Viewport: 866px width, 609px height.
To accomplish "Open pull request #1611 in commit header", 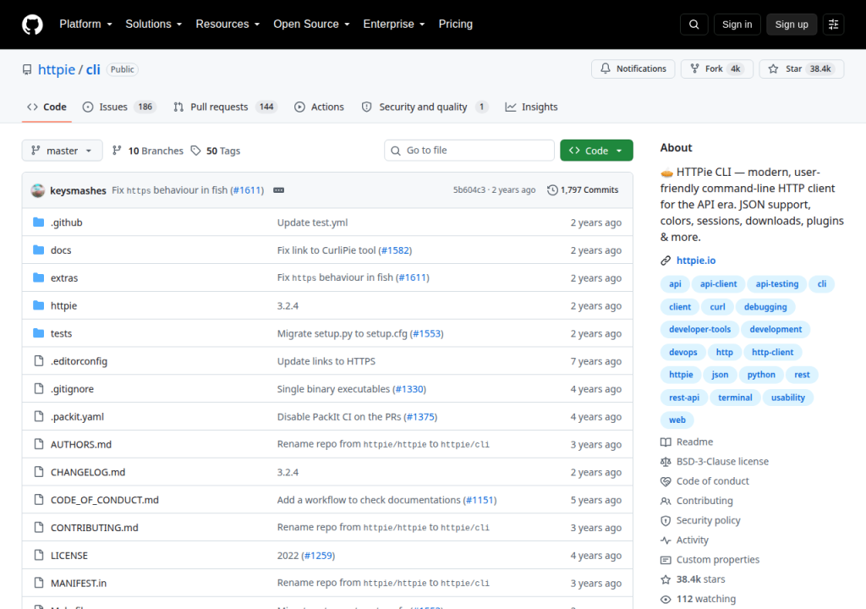I will click(247, 190).
